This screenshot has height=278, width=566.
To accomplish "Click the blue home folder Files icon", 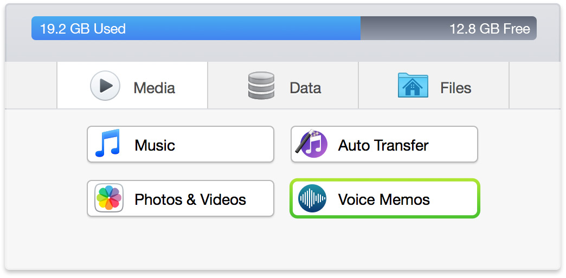I will [x=413, y=86].
